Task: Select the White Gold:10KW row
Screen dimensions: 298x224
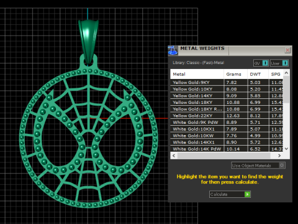Action: pyautogui.click(x=227, y=136)
